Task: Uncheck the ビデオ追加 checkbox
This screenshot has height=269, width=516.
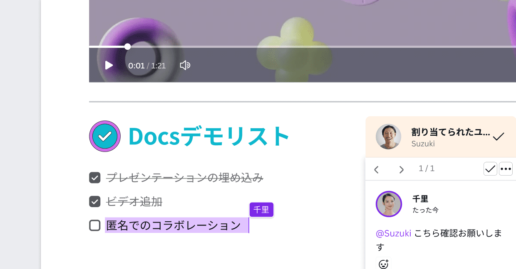Action: pyautogui.click(x=95, y=202)
